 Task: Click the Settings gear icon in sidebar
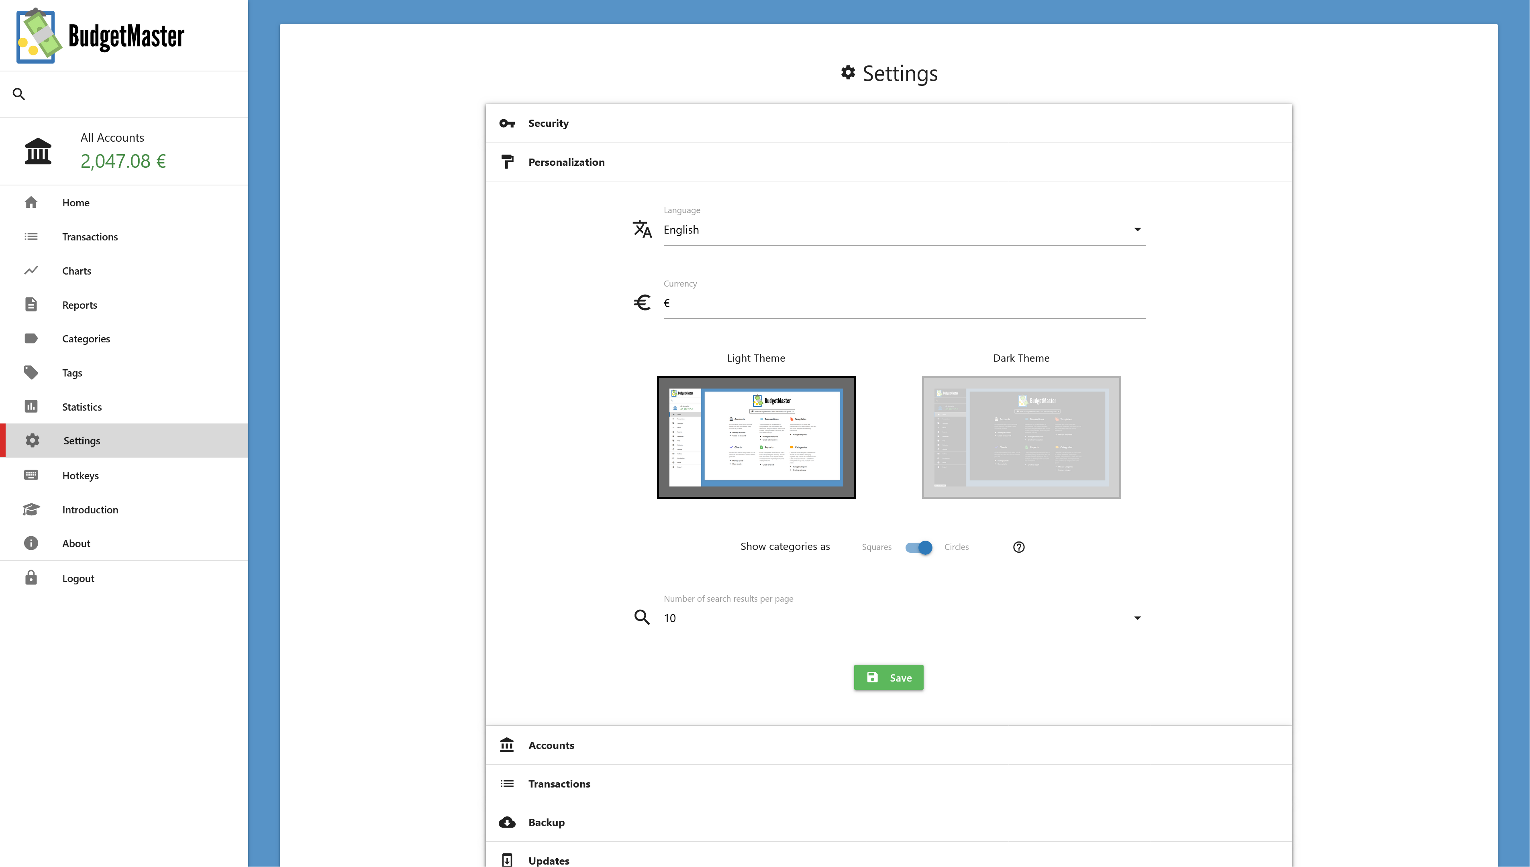click(x=32, y=440)
